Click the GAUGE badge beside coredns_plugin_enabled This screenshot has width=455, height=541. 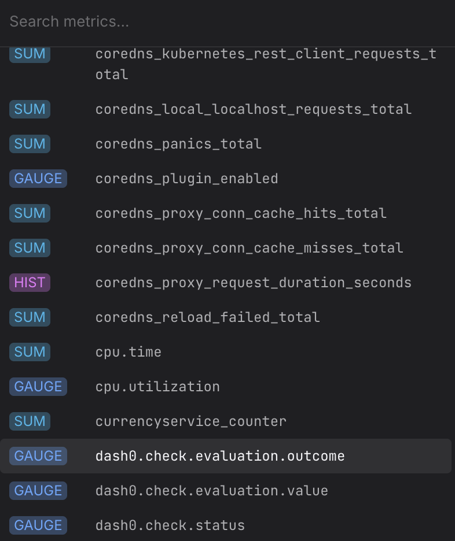point(38,179)
